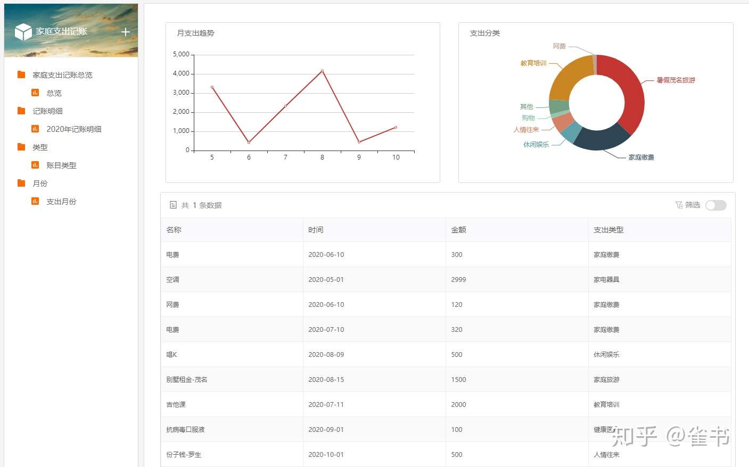Click the orange chart icon beside 总览

click(35, 93)
